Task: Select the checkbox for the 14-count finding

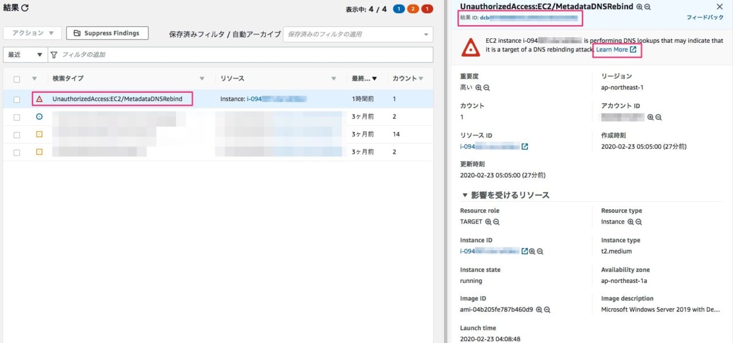Action: tap(17, 135)
